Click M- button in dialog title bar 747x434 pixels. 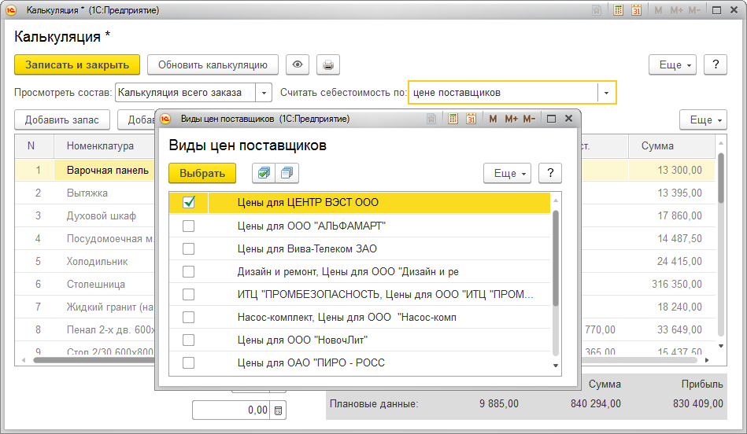529,119
